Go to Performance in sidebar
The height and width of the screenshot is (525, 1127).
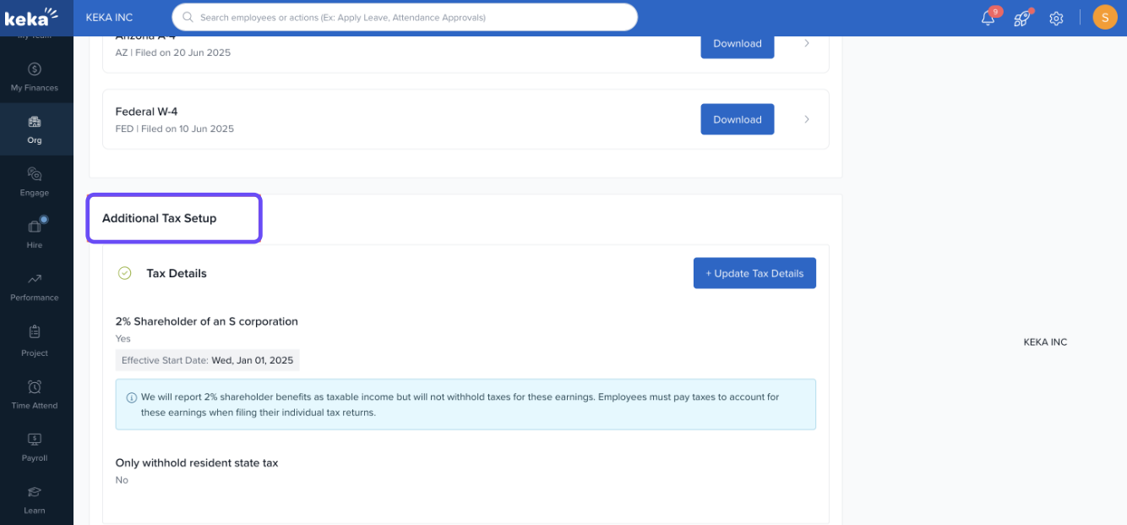(x=35, y=287)
